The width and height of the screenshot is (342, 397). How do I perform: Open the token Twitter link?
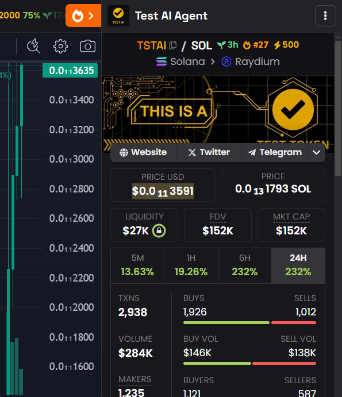coord(209,152)
